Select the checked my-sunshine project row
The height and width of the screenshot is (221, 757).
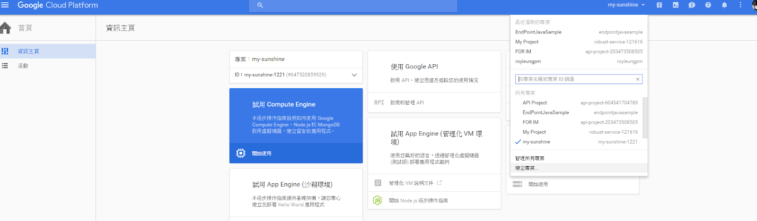point(577,142)
